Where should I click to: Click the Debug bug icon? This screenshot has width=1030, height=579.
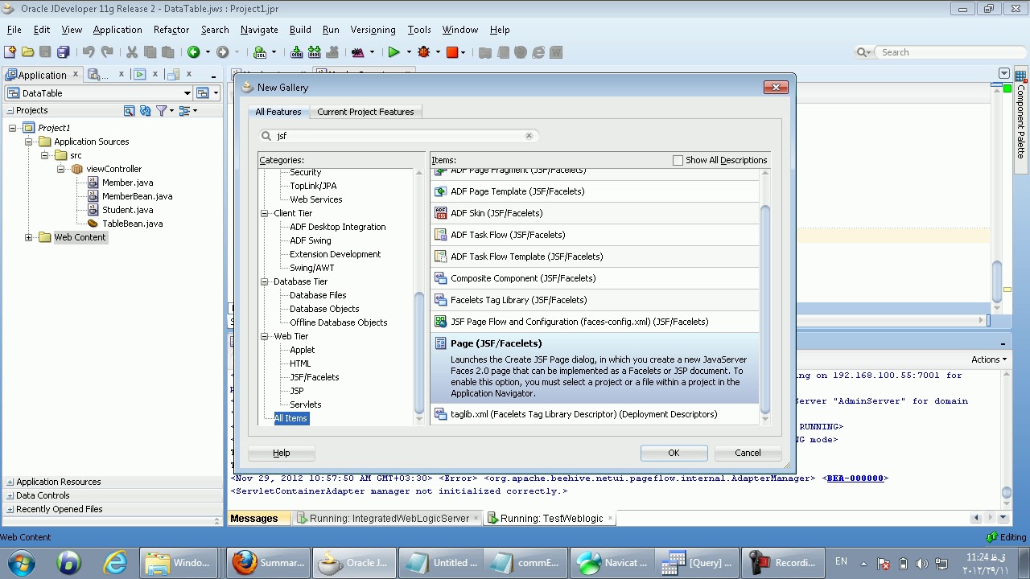pos(424,52)
